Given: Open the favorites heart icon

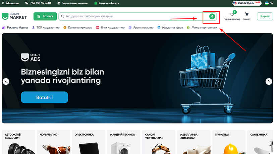Looking at the screenshot, I should [232, 14].
